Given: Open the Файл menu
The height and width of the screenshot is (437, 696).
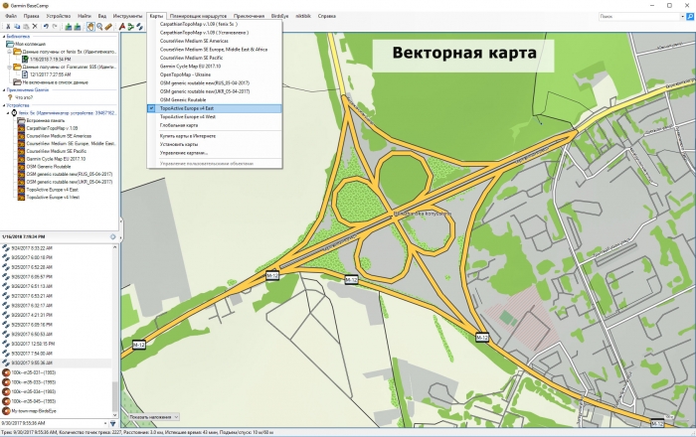Looking at the screenshot, I should click(x=11, y=16).
